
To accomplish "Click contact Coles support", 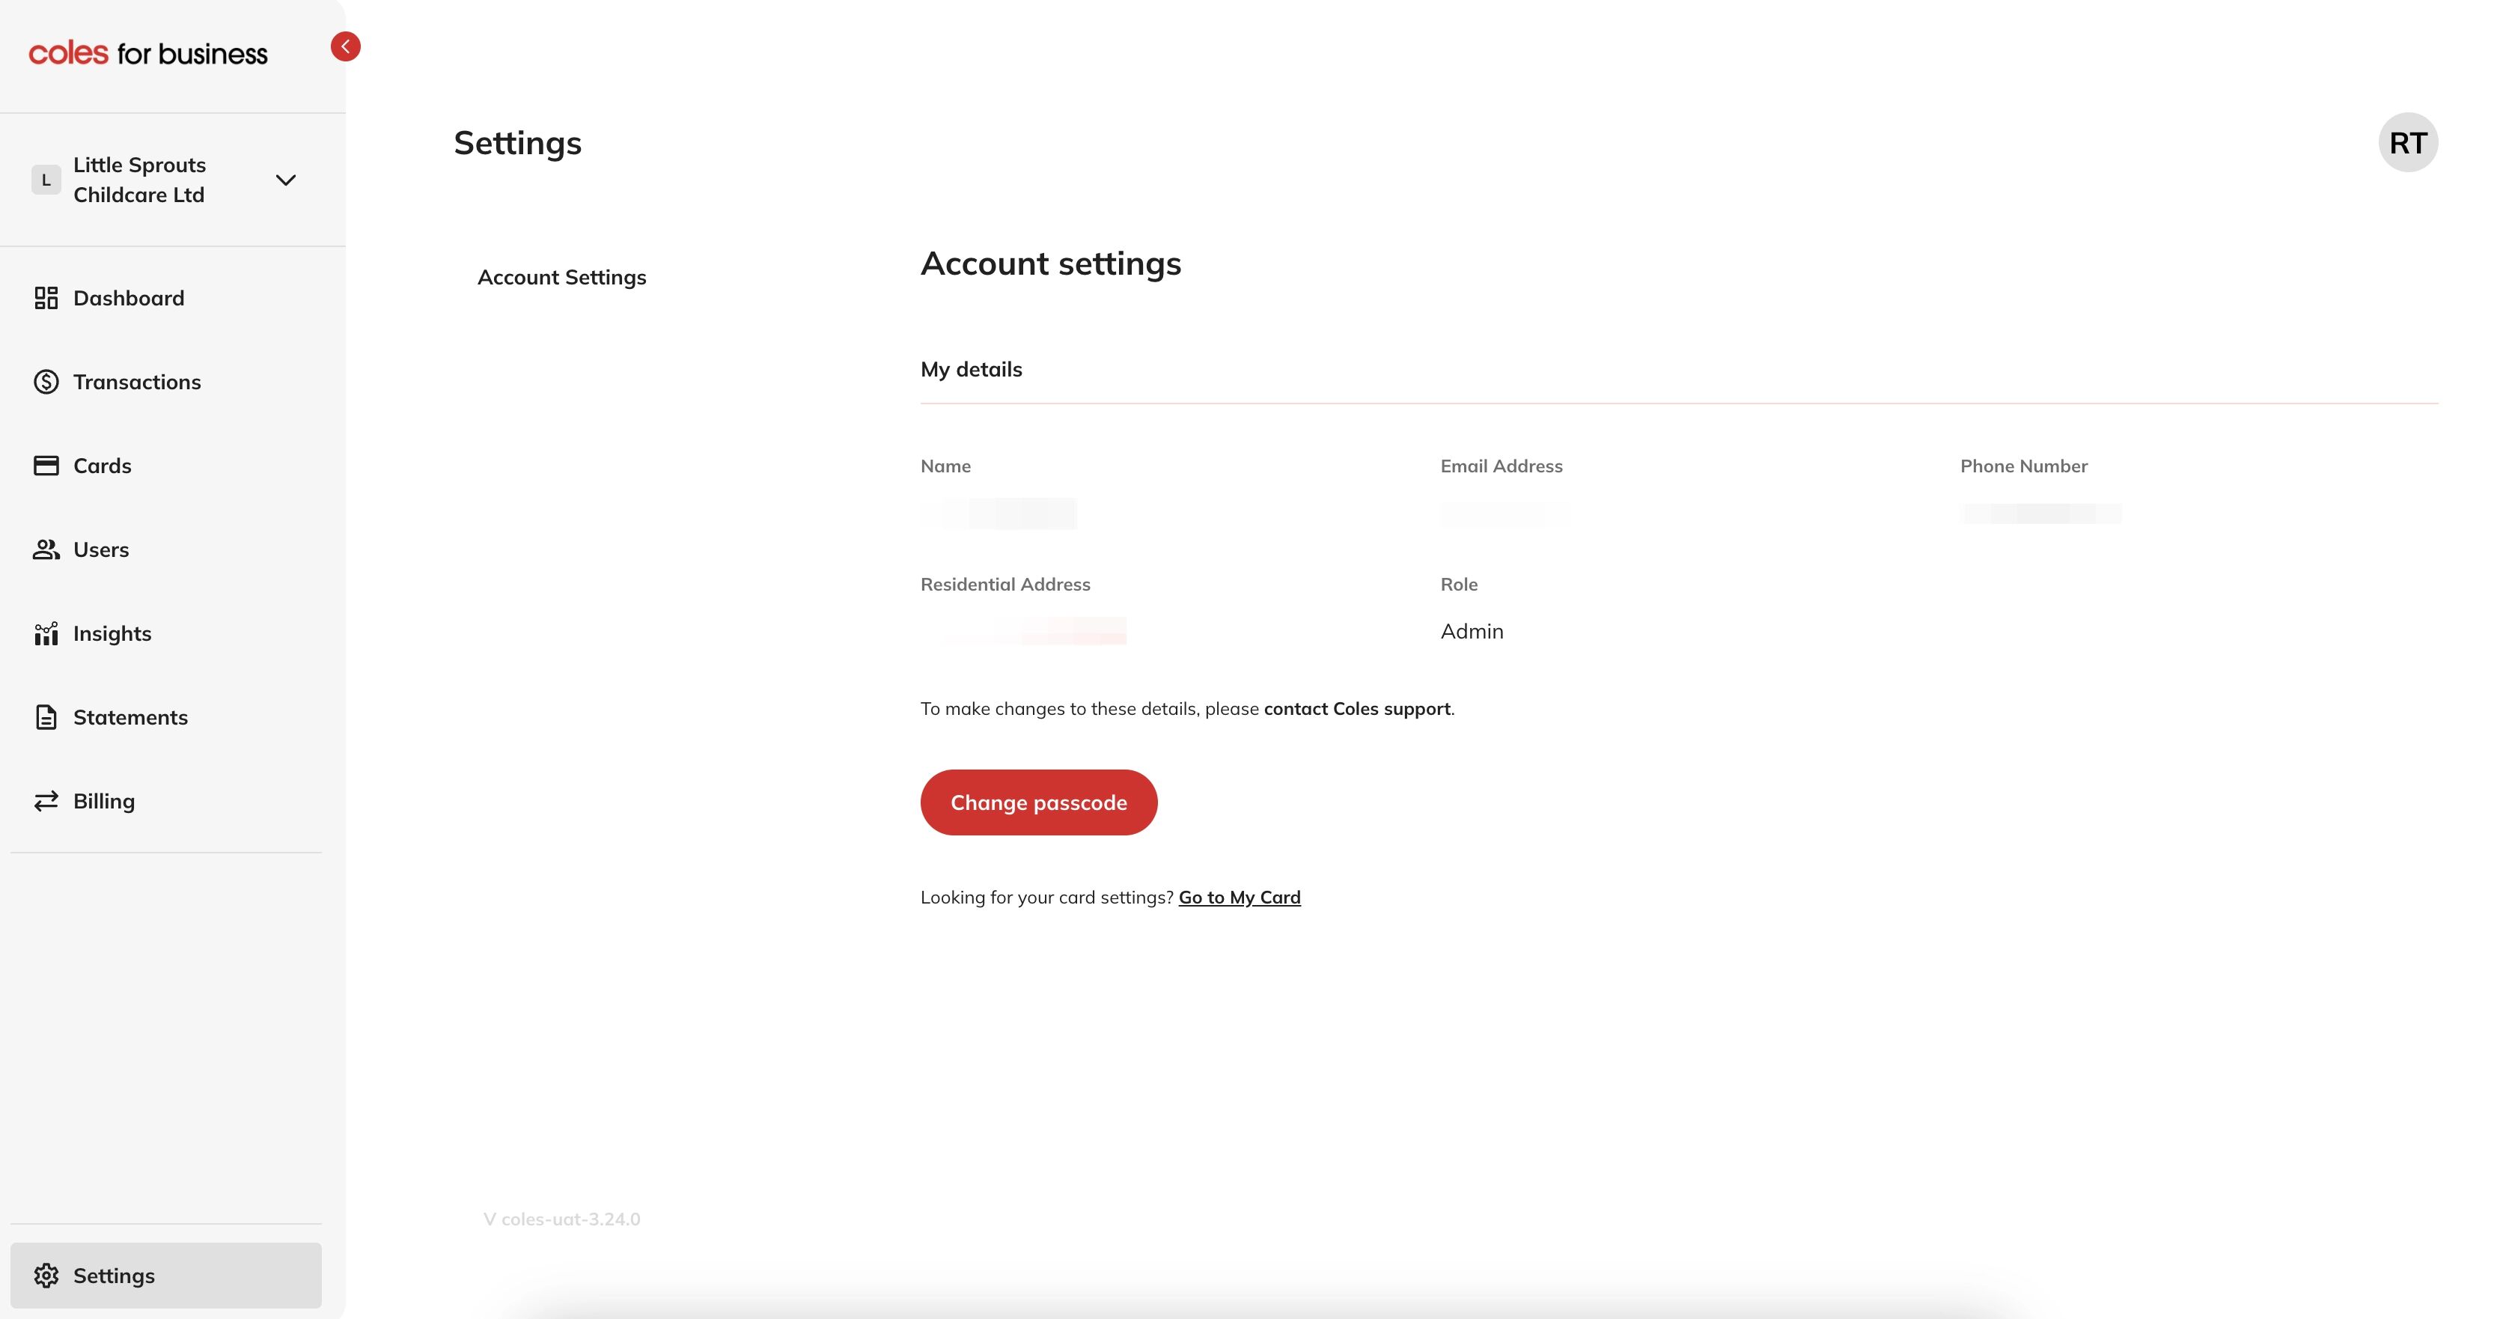I will (1356, 709).
